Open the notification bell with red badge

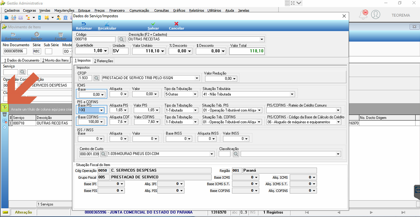click(364, 15)
